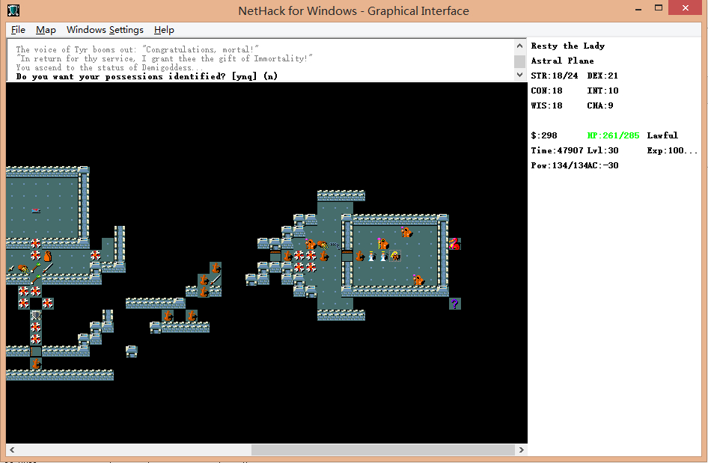The height and width of the screenshot is (463, 708).
Task: Click the 'The voice of Tyr booms out' message
Action: (x=137, y=49)
